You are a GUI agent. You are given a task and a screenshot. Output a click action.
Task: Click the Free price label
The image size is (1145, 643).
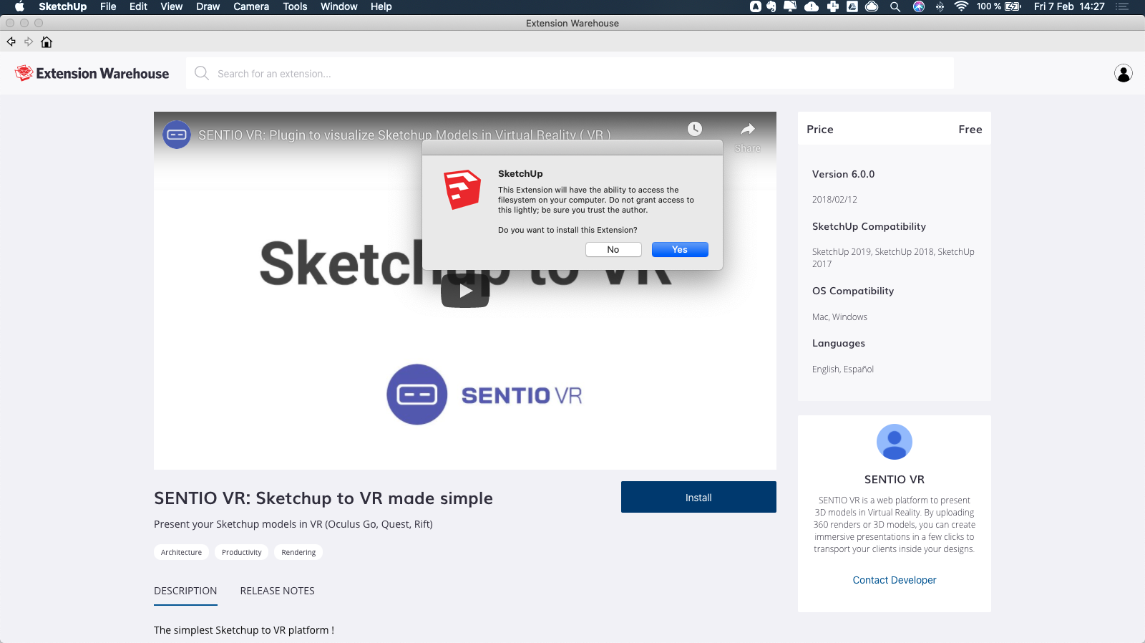970,130
